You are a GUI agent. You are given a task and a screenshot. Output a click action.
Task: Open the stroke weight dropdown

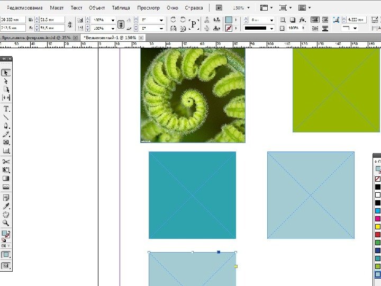pyautogui.click(x=271, y=20)
